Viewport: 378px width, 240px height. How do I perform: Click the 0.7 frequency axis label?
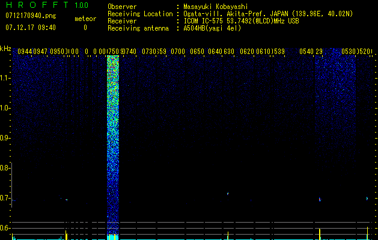5,198
